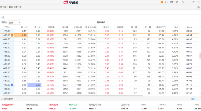Click the blue B marker at 490.00
Screen dimensions: 201x111
(x=12, y=85)
